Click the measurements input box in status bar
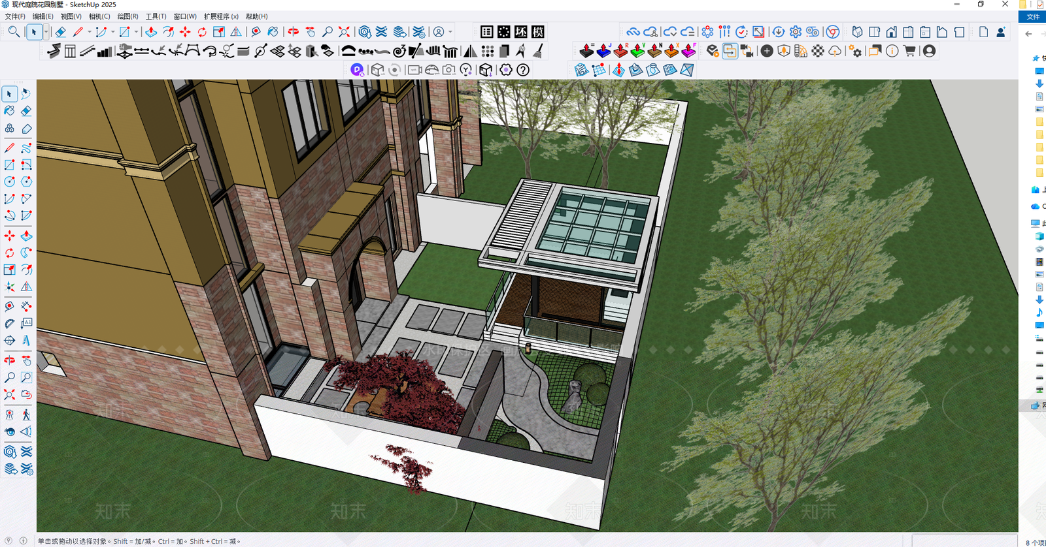 click(964, 540)
